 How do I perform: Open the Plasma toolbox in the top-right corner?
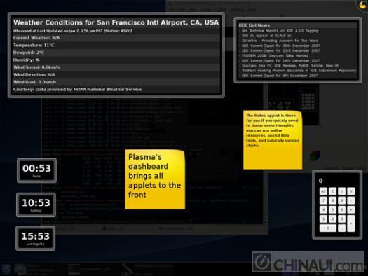(362, 5)
